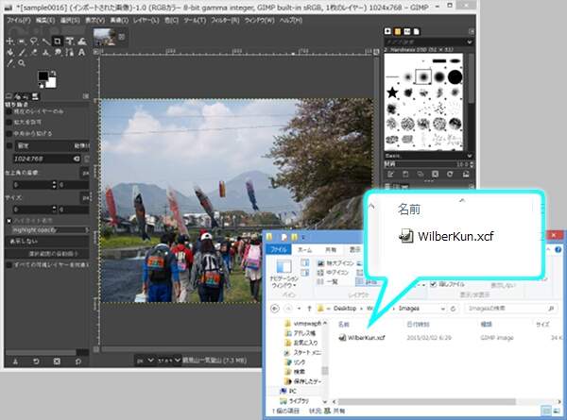Select the Fuzzy Select wand tool
567x420 pixels.
click(x=45, y=42)
